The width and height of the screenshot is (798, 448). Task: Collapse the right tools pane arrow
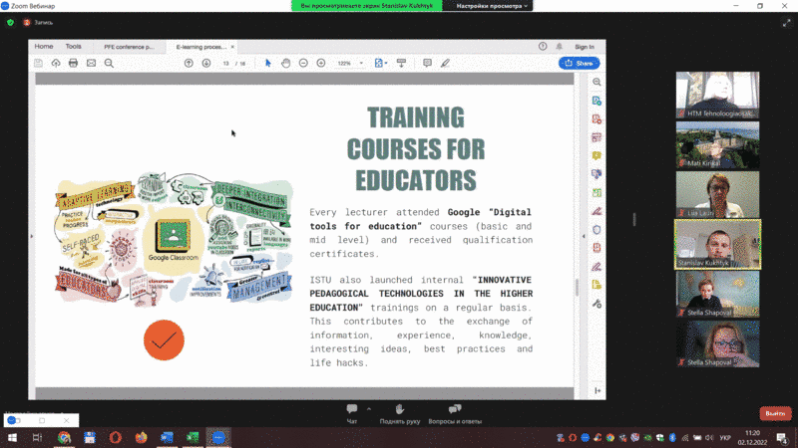click(x=584, y=236)
